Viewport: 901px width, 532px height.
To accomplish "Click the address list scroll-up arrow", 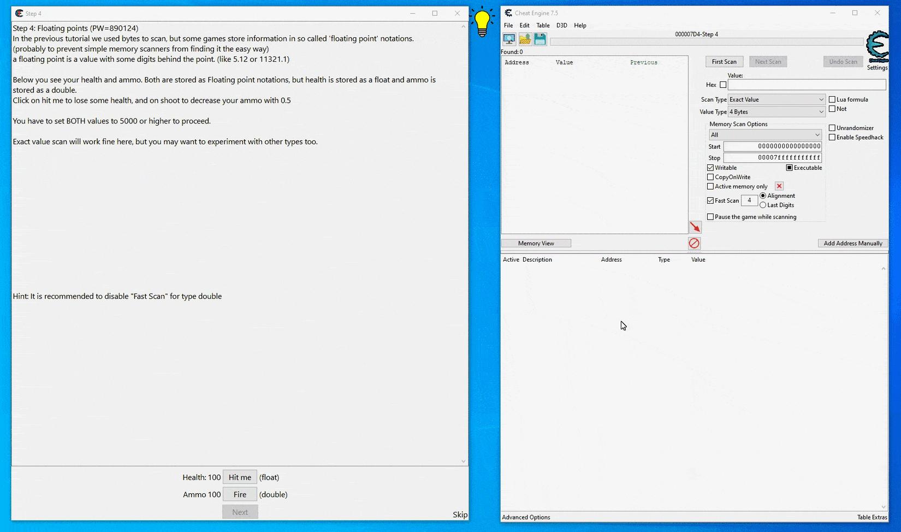I will pos(884,268).
